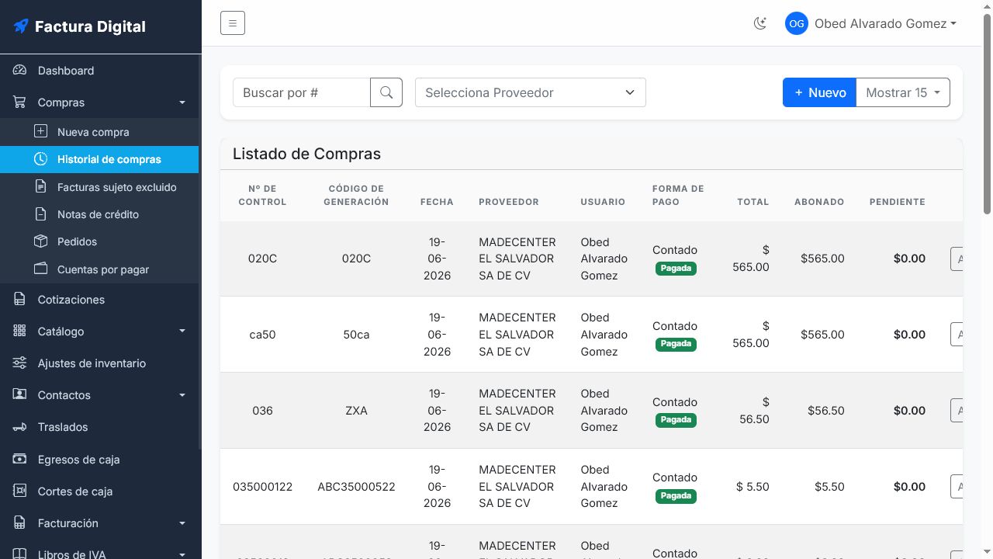Click the Ajustes de inventario sliders icon

[20, 363]
